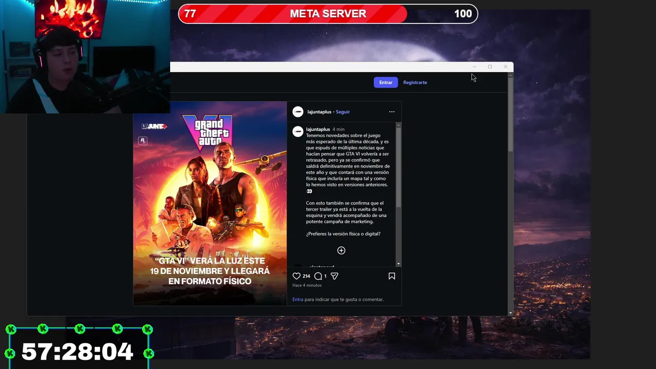Click the Rockstar logo on the image
The width and height of the screenshot is (656, 369).
point(142,140)
